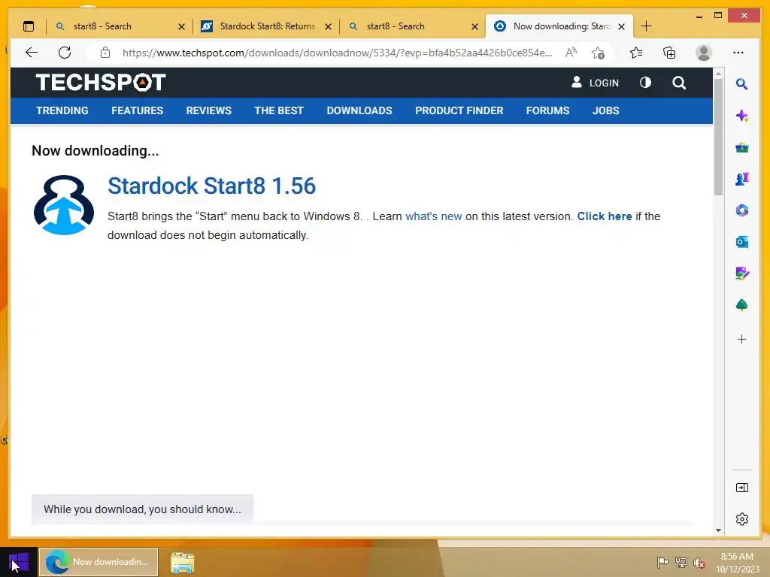Open the TRENDING menu item

click(x=62, y=110)
